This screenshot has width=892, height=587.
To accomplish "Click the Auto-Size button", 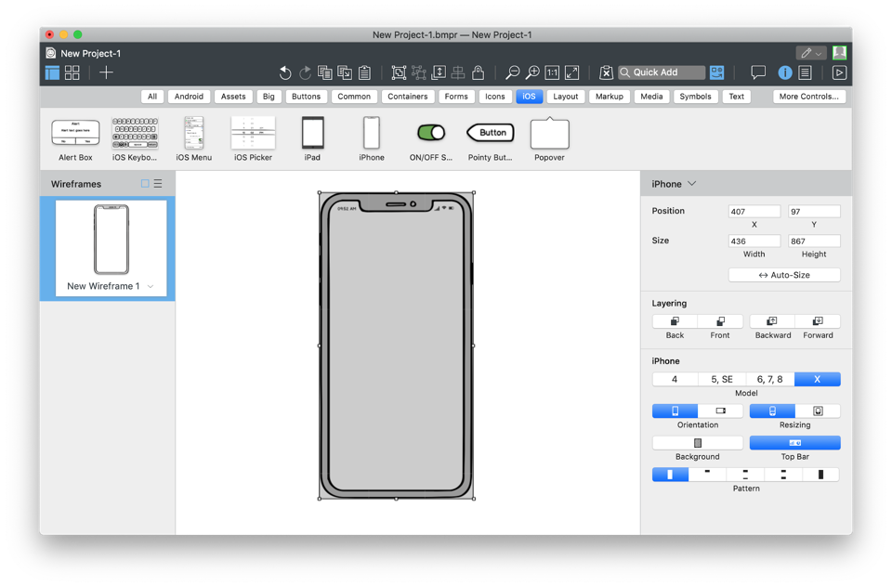I will (784, 275).
